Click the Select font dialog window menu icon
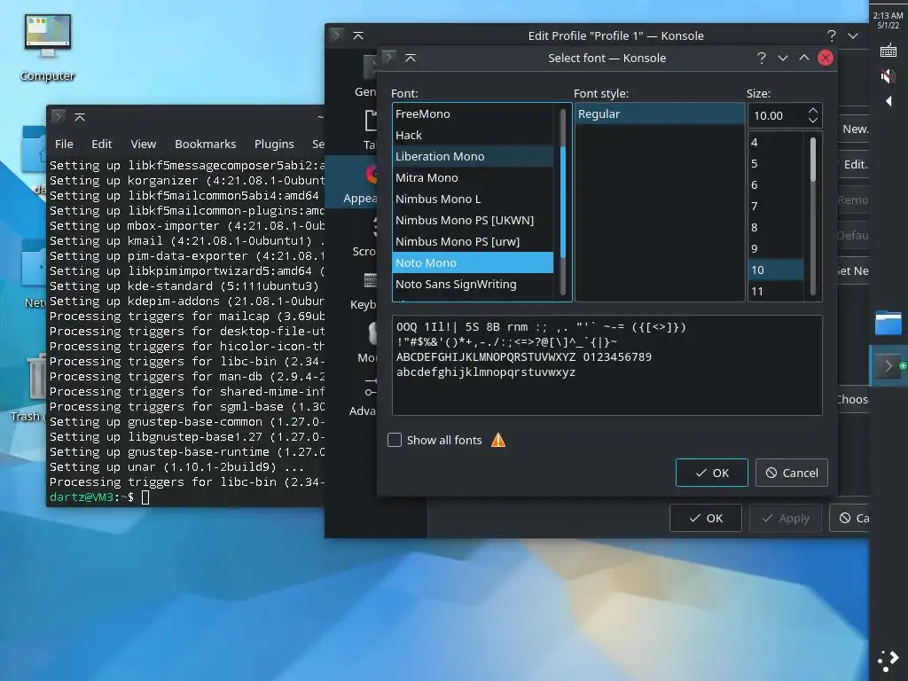This screenshot has width=908, height=681. 389,58
